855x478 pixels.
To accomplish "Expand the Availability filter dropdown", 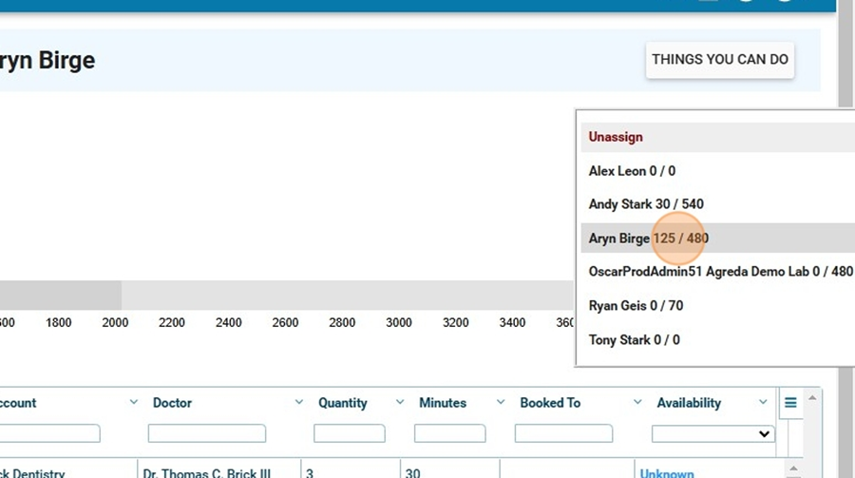I will (x=712, y=433).
